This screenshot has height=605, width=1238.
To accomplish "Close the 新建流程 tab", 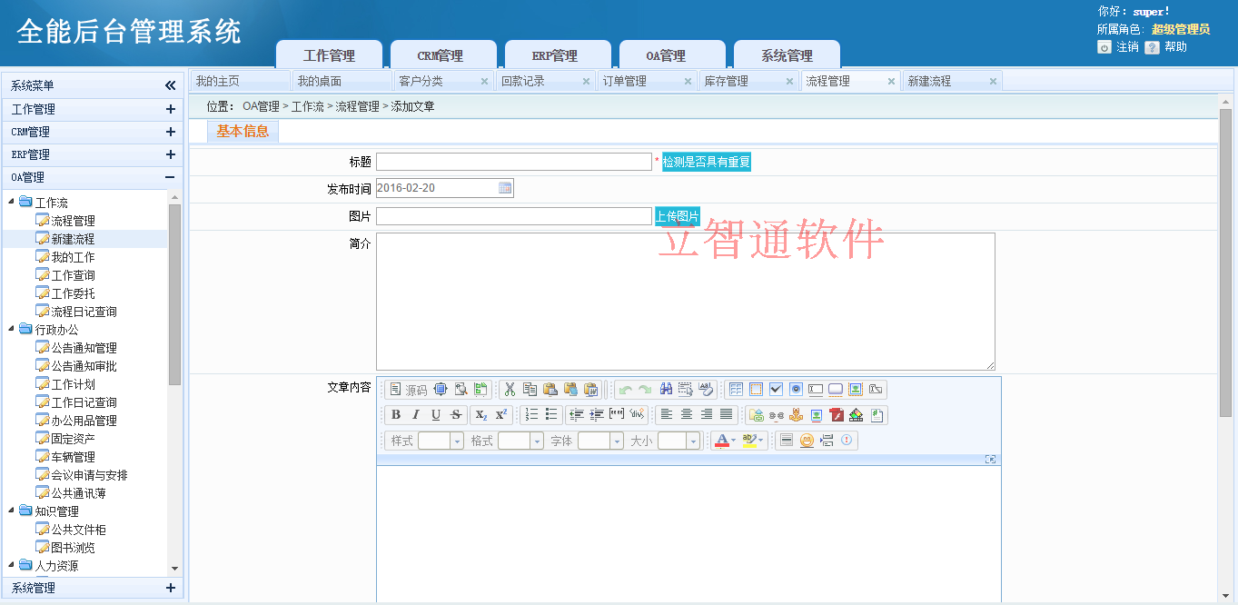I will (993, 81).
